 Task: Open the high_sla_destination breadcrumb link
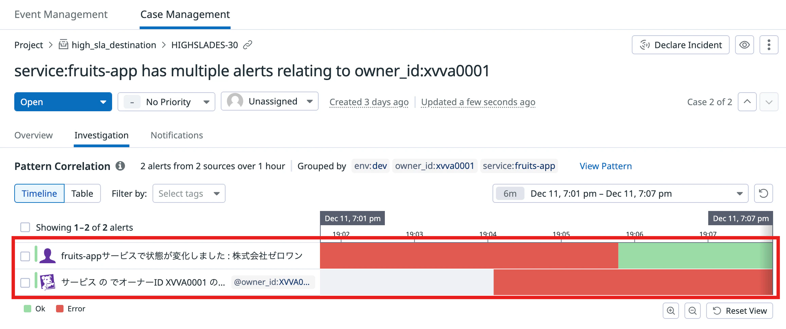(114, 45)
